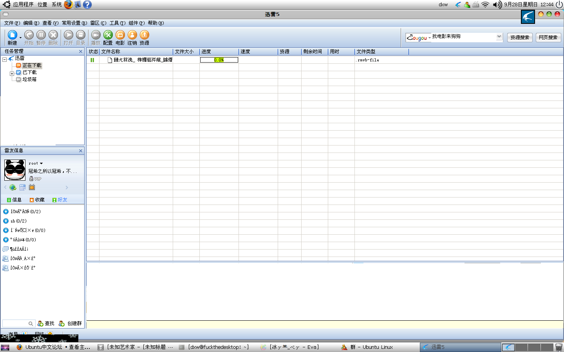Click the help question mark icon in top panel

pos(87,4)
